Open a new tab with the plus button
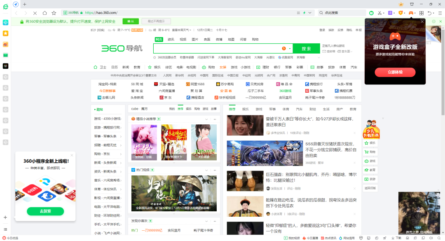Screen dimensions: 445x241 point(25,4)
